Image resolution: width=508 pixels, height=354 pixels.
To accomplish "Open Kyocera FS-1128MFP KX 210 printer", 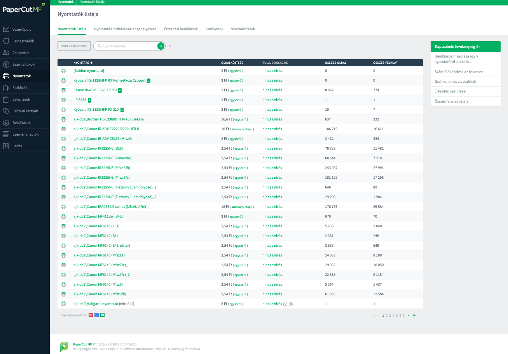I will pyautogui.click(x=96, y=110).
